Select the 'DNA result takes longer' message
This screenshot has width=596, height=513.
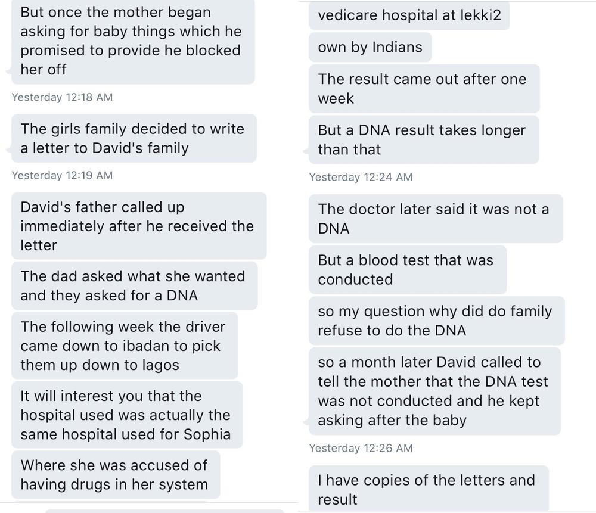point(423,139)
